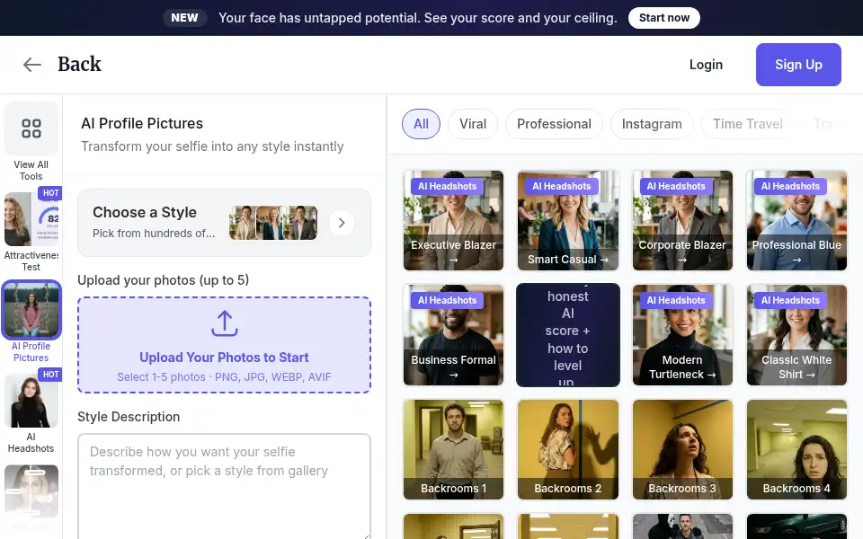Click 'Transform your selfie into any style instantly'
The width and height of the screenshot is (863, 539).
pyautogui.click(x=212, y=146)
